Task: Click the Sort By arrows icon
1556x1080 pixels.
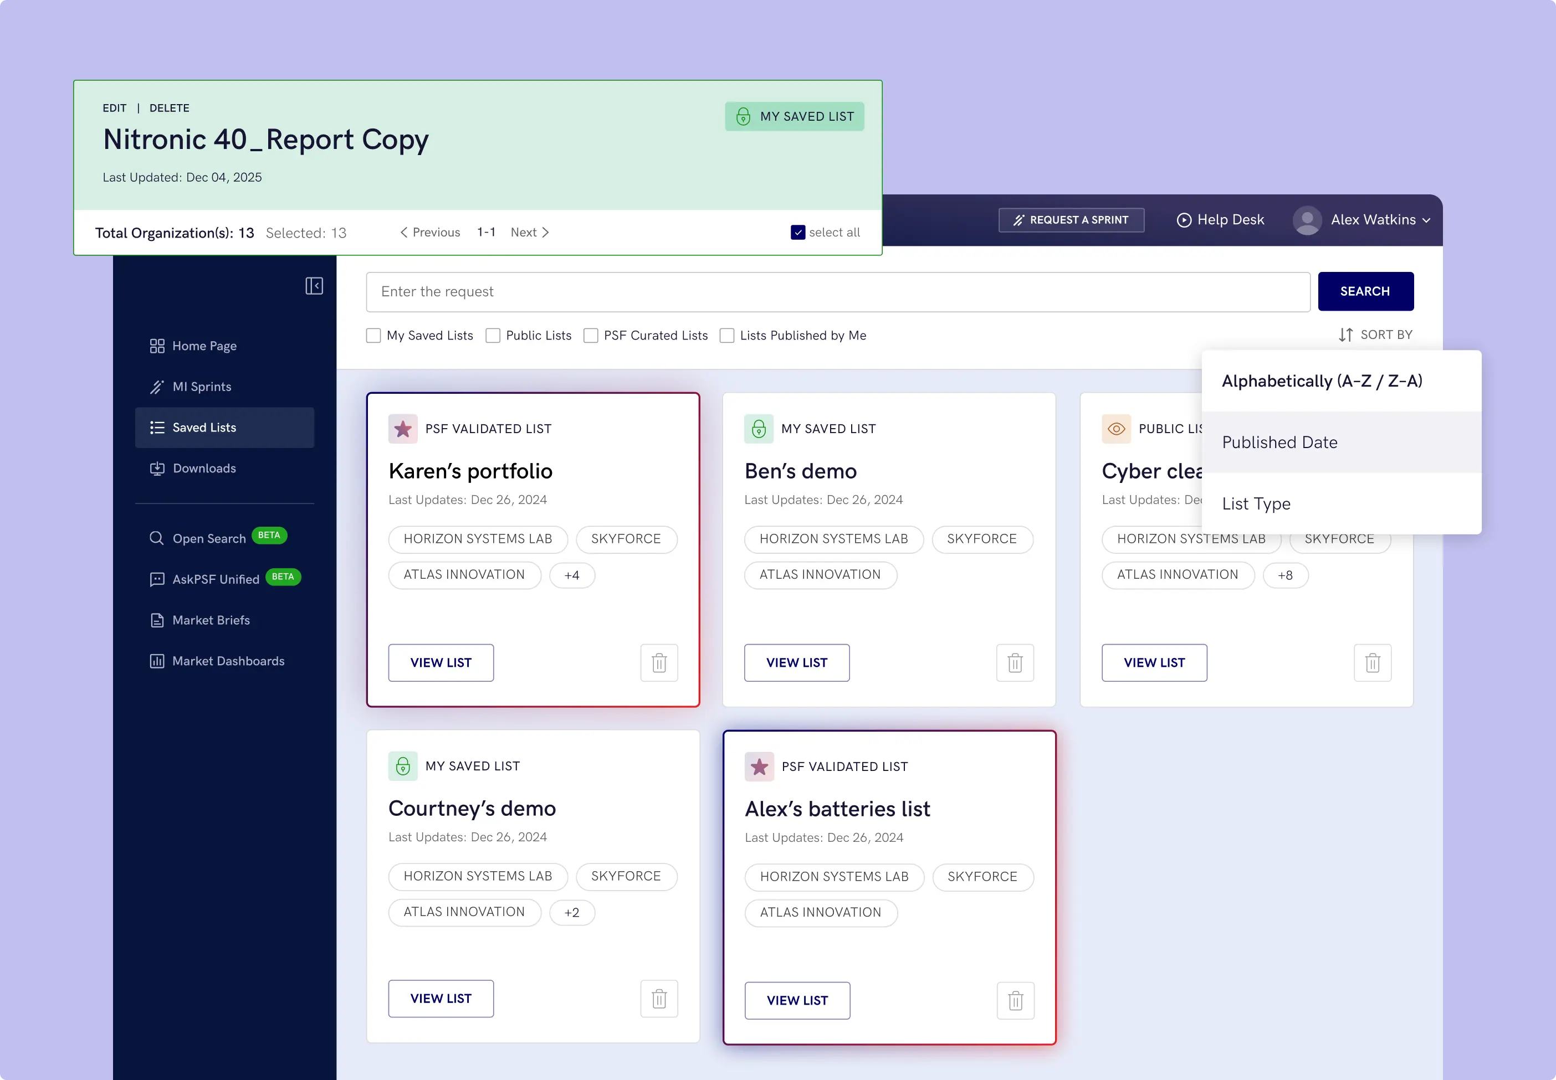Action: pyautogui.click(x=1345, y=335)
